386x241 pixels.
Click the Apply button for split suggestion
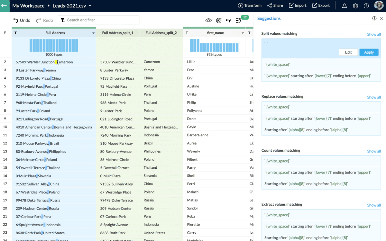coord(369,52)
